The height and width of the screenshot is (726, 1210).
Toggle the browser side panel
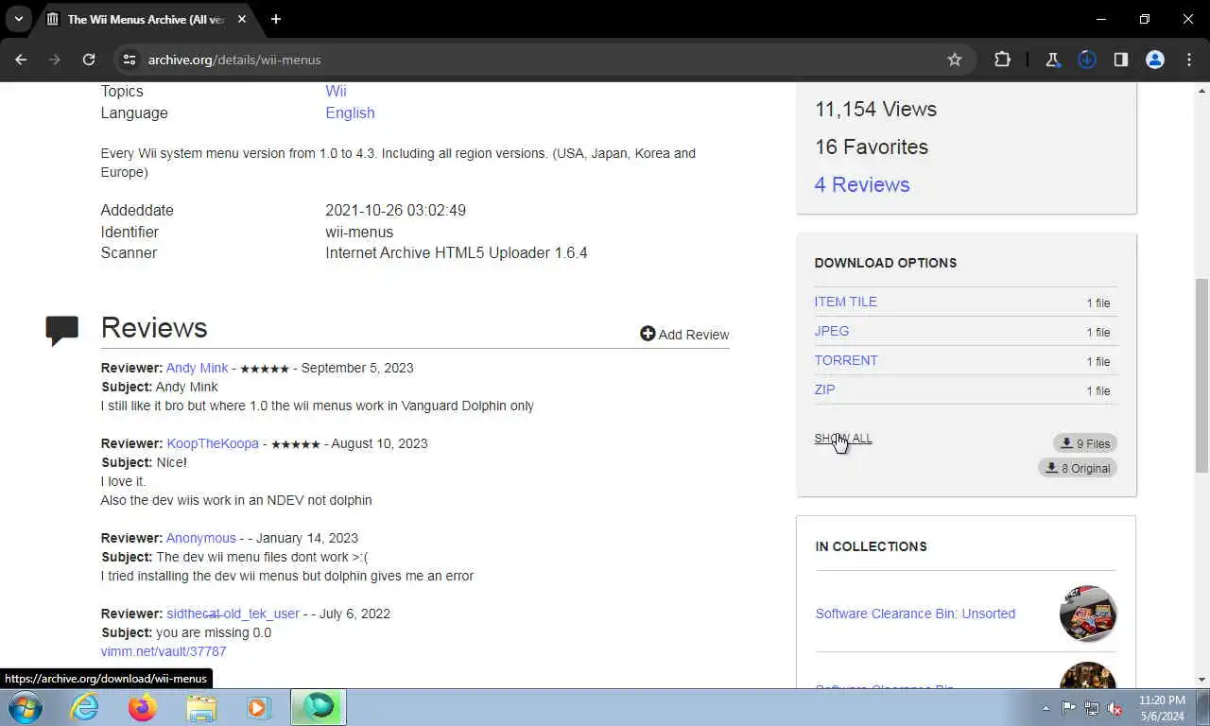(x=1121, y=60)
